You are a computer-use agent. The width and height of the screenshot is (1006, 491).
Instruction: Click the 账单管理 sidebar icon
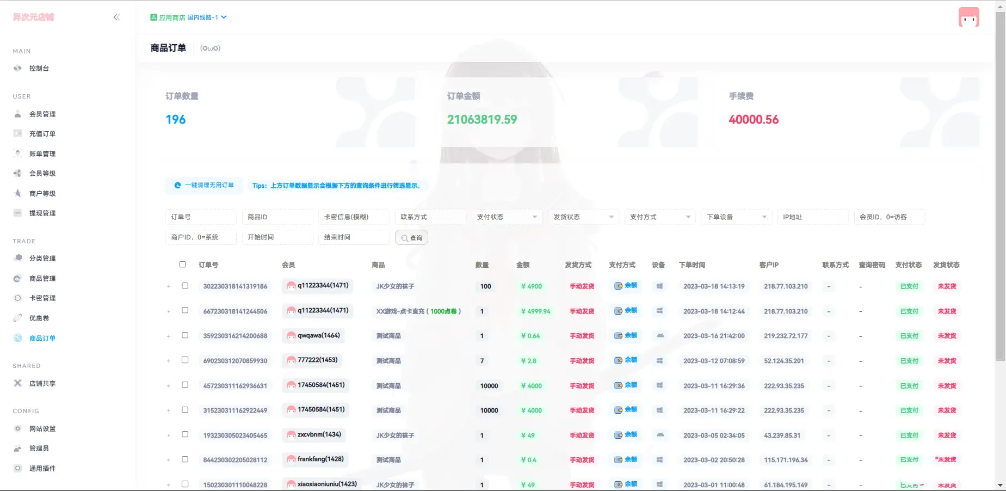coord(17,154)
